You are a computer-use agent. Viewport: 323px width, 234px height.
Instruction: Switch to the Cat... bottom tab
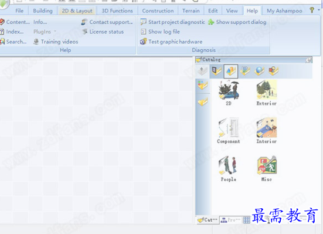pos(208,220)
